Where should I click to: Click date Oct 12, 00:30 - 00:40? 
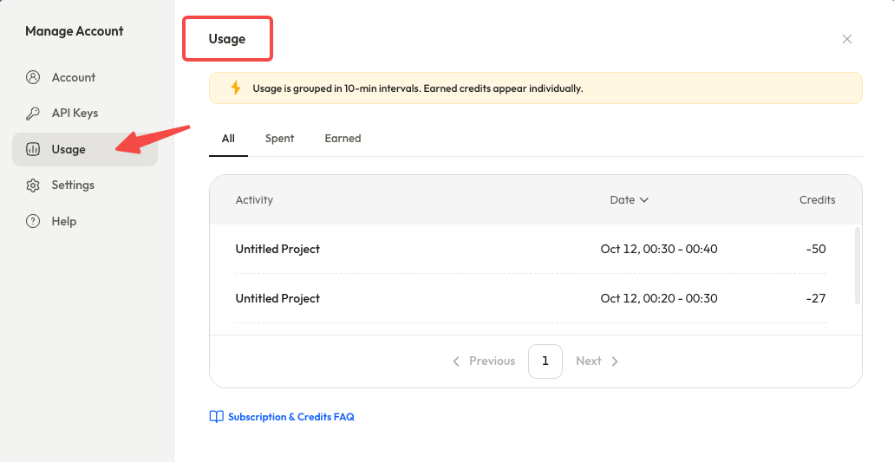(x=658, y=249)
